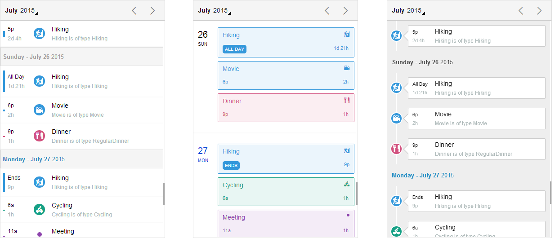The width and height of the screenshot is (555, 238).
Task: Go to the next month in the left panel
Action: pyautogui.click(x=152, y=10)
